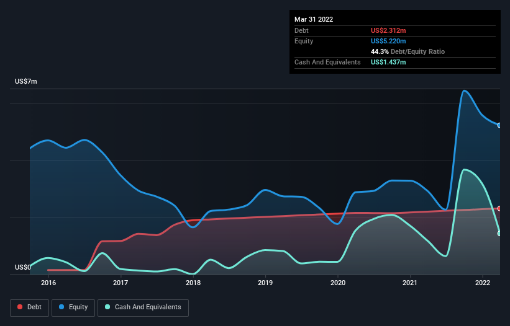Click the 44.3% Debt/Equity Ratio text
The image size is (510, 326).
408,51
